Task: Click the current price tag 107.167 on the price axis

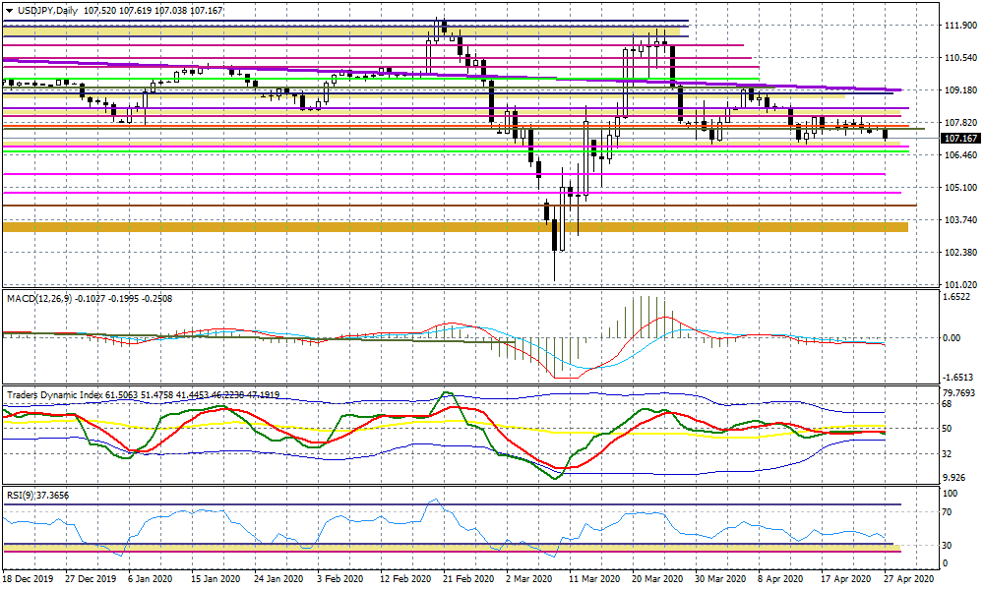Action: click(960, 138)
